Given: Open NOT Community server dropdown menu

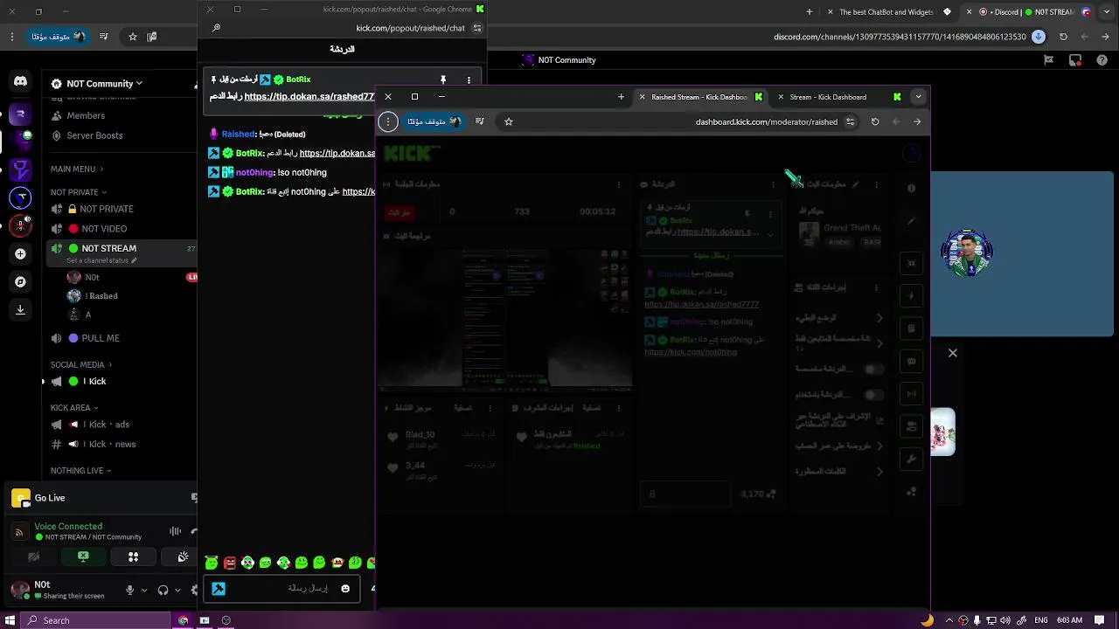Looking at the screenshot, I should click(x=98, y=84).
